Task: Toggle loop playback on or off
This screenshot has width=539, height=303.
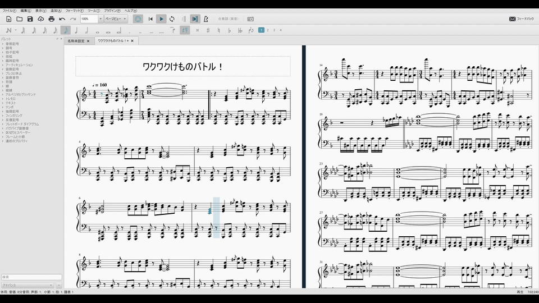Action: click(172, 19)
